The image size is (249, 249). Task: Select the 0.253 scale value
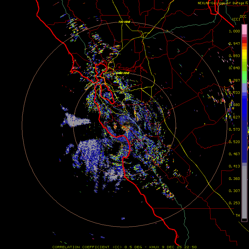tap(234, 203)
